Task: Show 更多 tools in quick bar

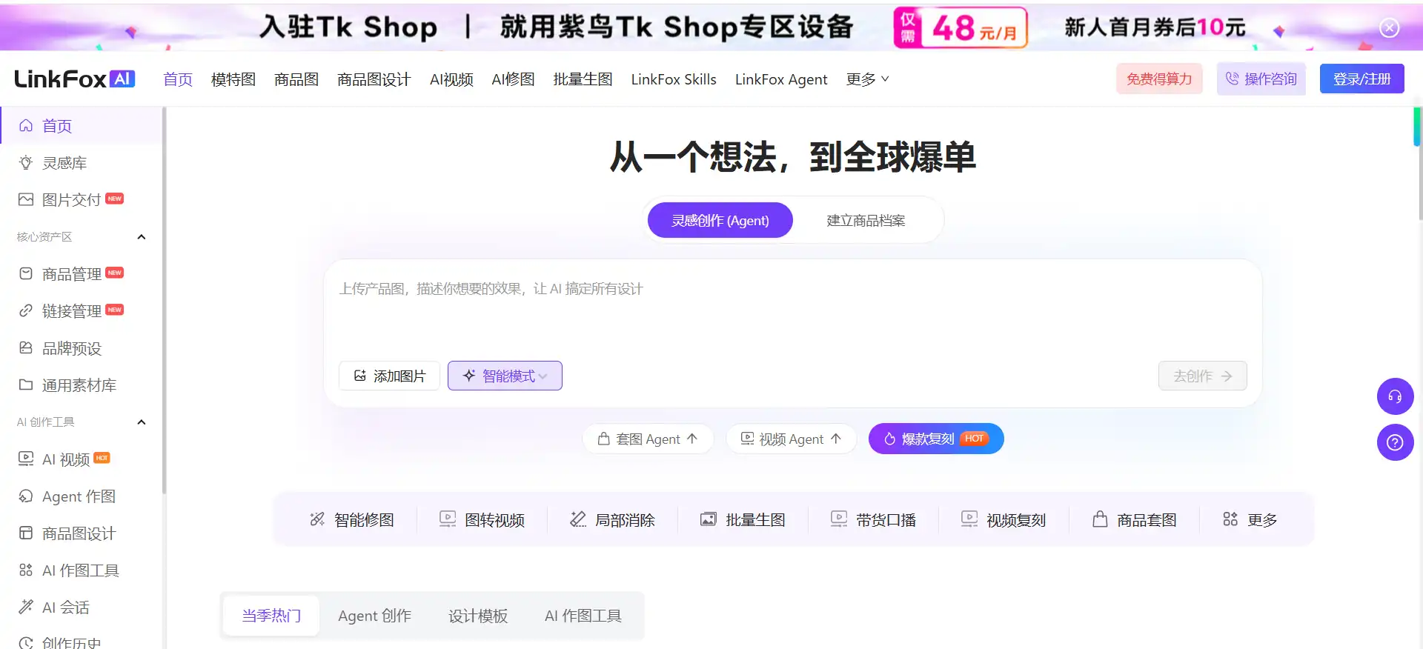Action: pos(1250,519)
